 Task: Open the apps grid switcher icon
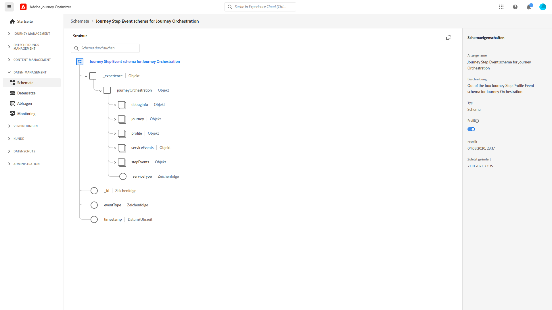point(501,7)
